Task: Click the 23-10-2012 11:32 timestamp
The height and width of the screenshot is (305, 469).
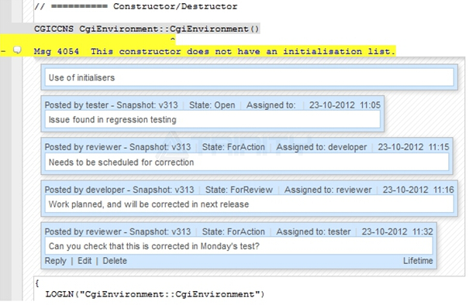Action: pyautogui.click(x=398, y=231)
